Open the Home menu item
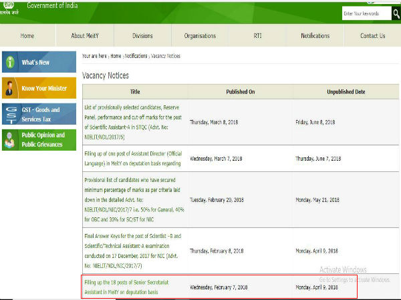Viewport: 401px width, 300px height. click(27, 36)
